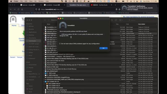Open the Whatsapp bookmark

tap(14, 13)
